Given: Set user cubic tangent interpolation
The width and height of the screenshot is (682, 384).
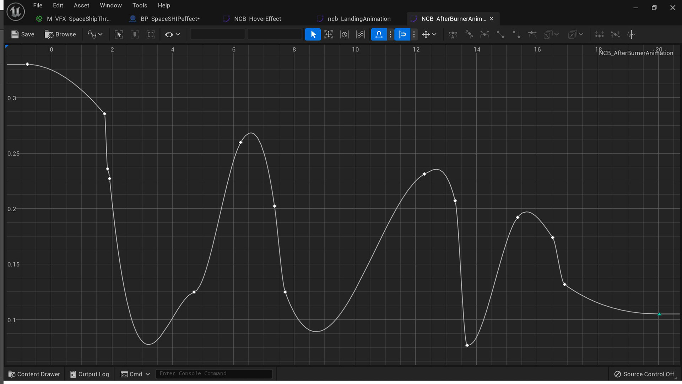Looking at the screenshot, I should coord(469,34).
